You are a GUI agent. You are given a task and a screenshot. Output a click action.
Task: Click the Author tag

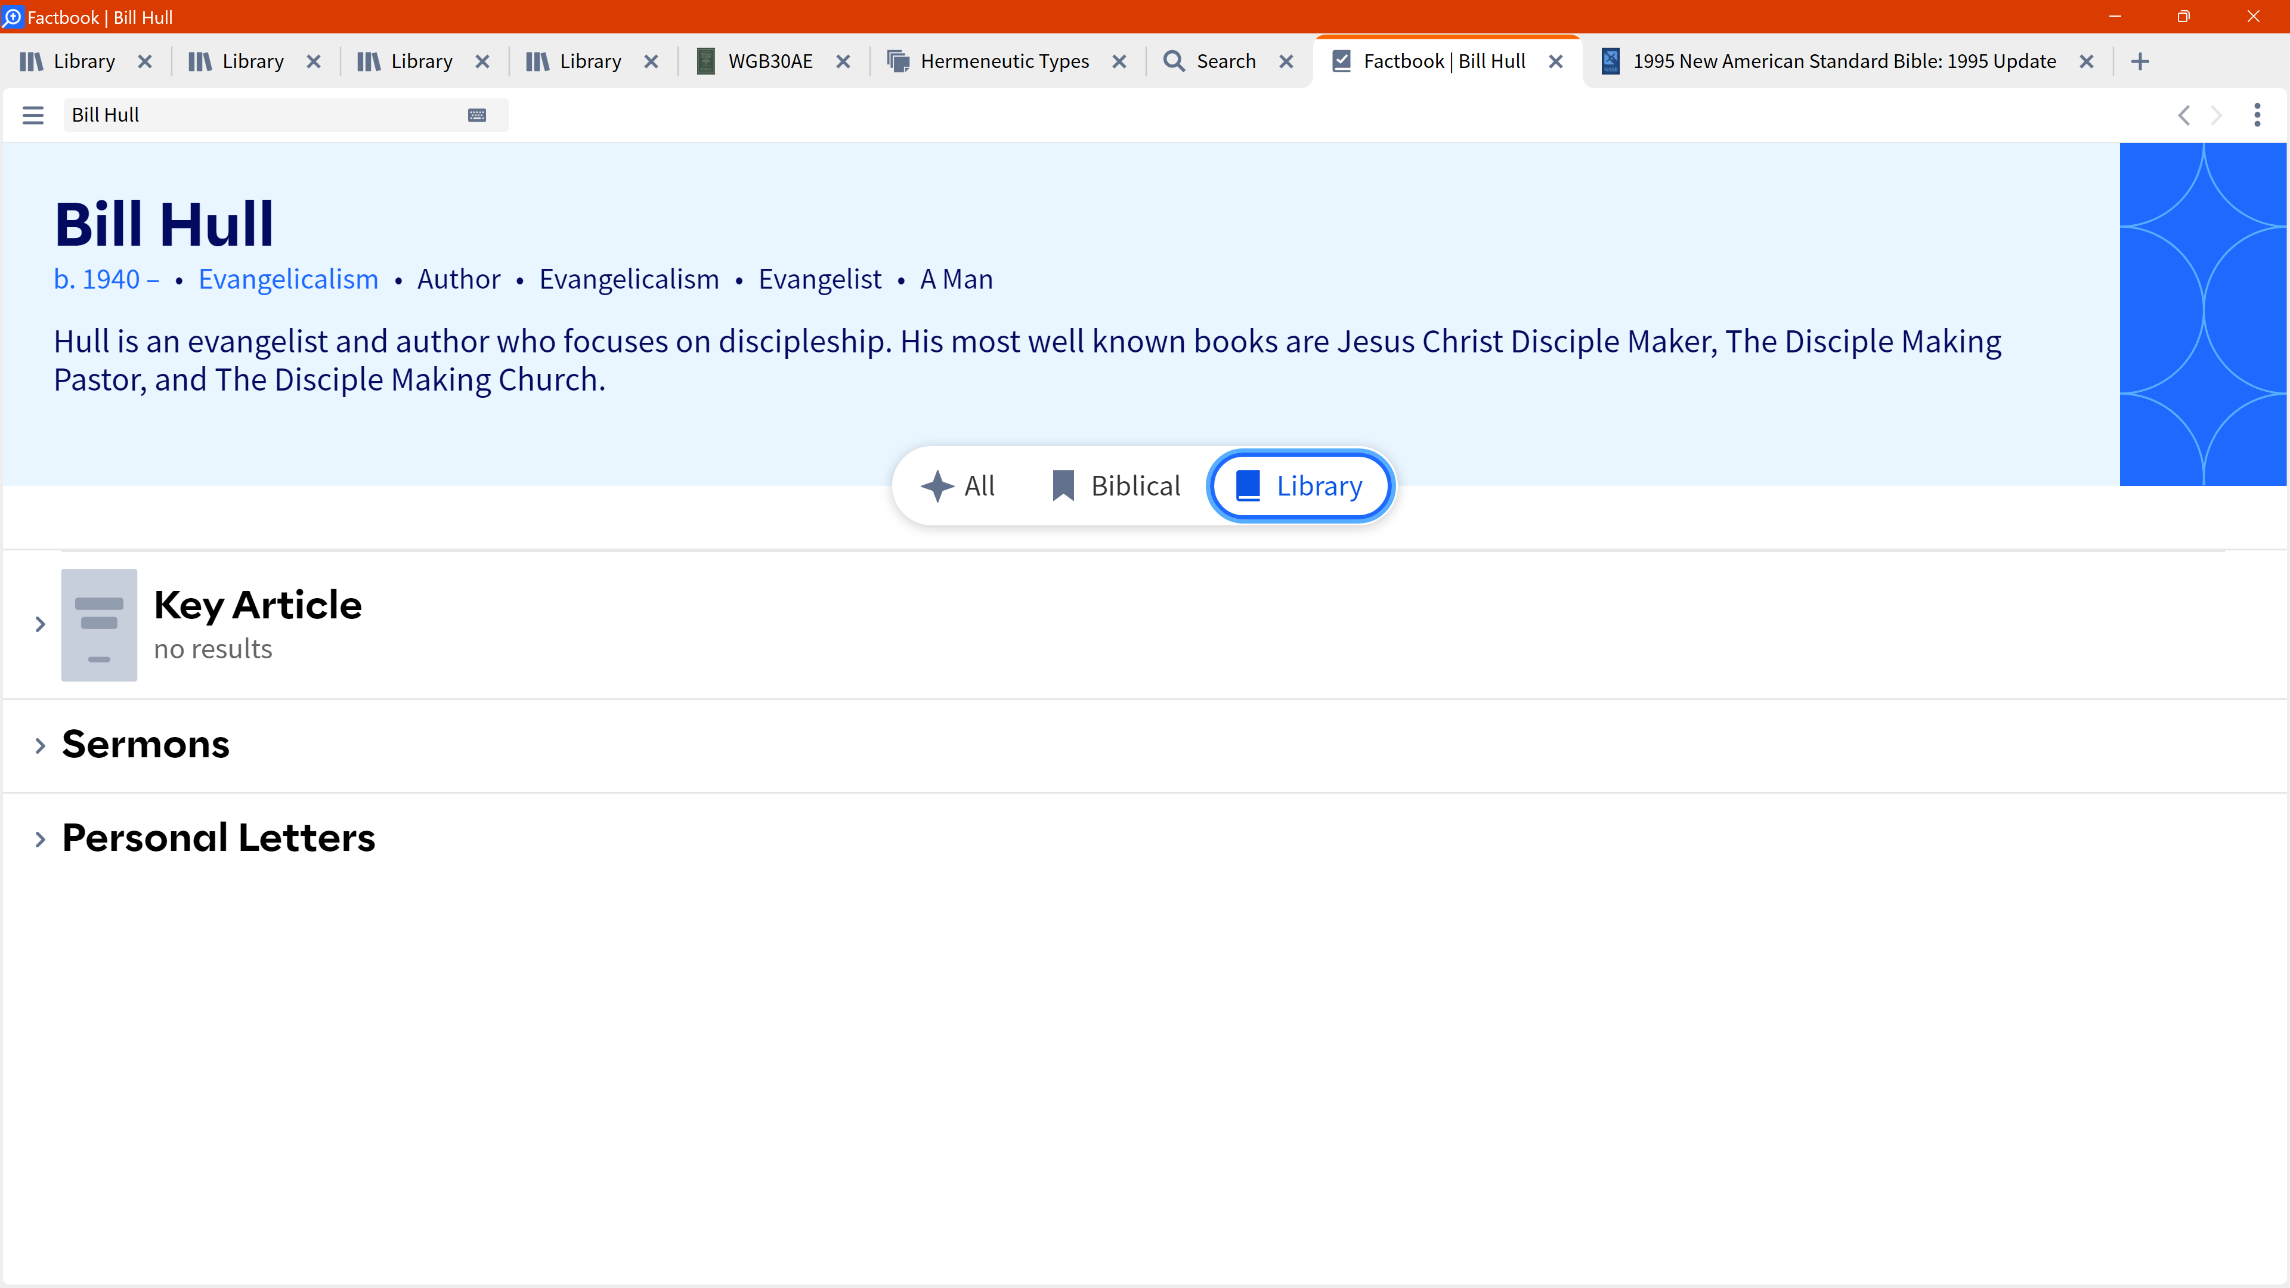[x=459, y=279]
